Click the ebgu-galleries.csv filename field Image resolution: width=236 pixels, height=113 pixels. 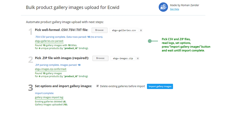click(x=124, y=30)
